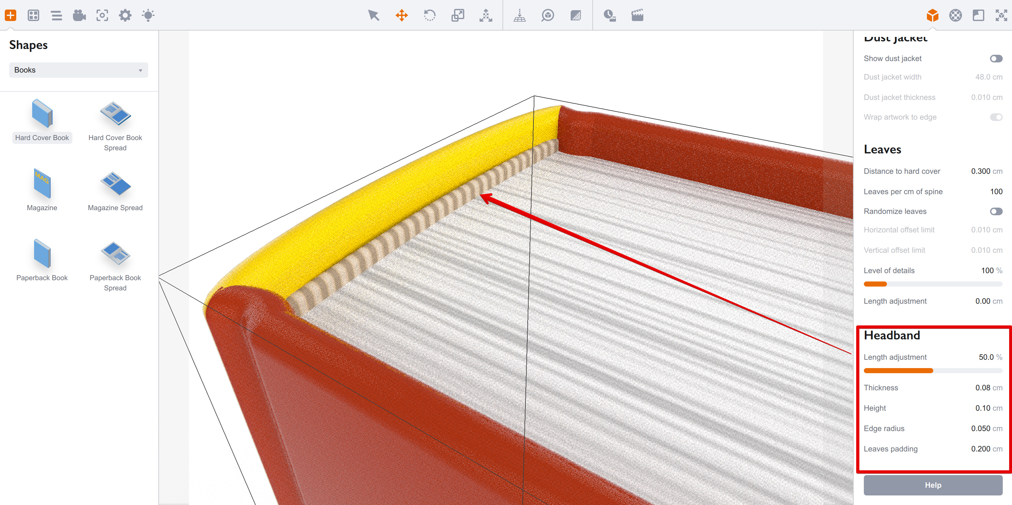Open the Scale tool
This screenshot has height=505, width=1012.
pos(458,15)
